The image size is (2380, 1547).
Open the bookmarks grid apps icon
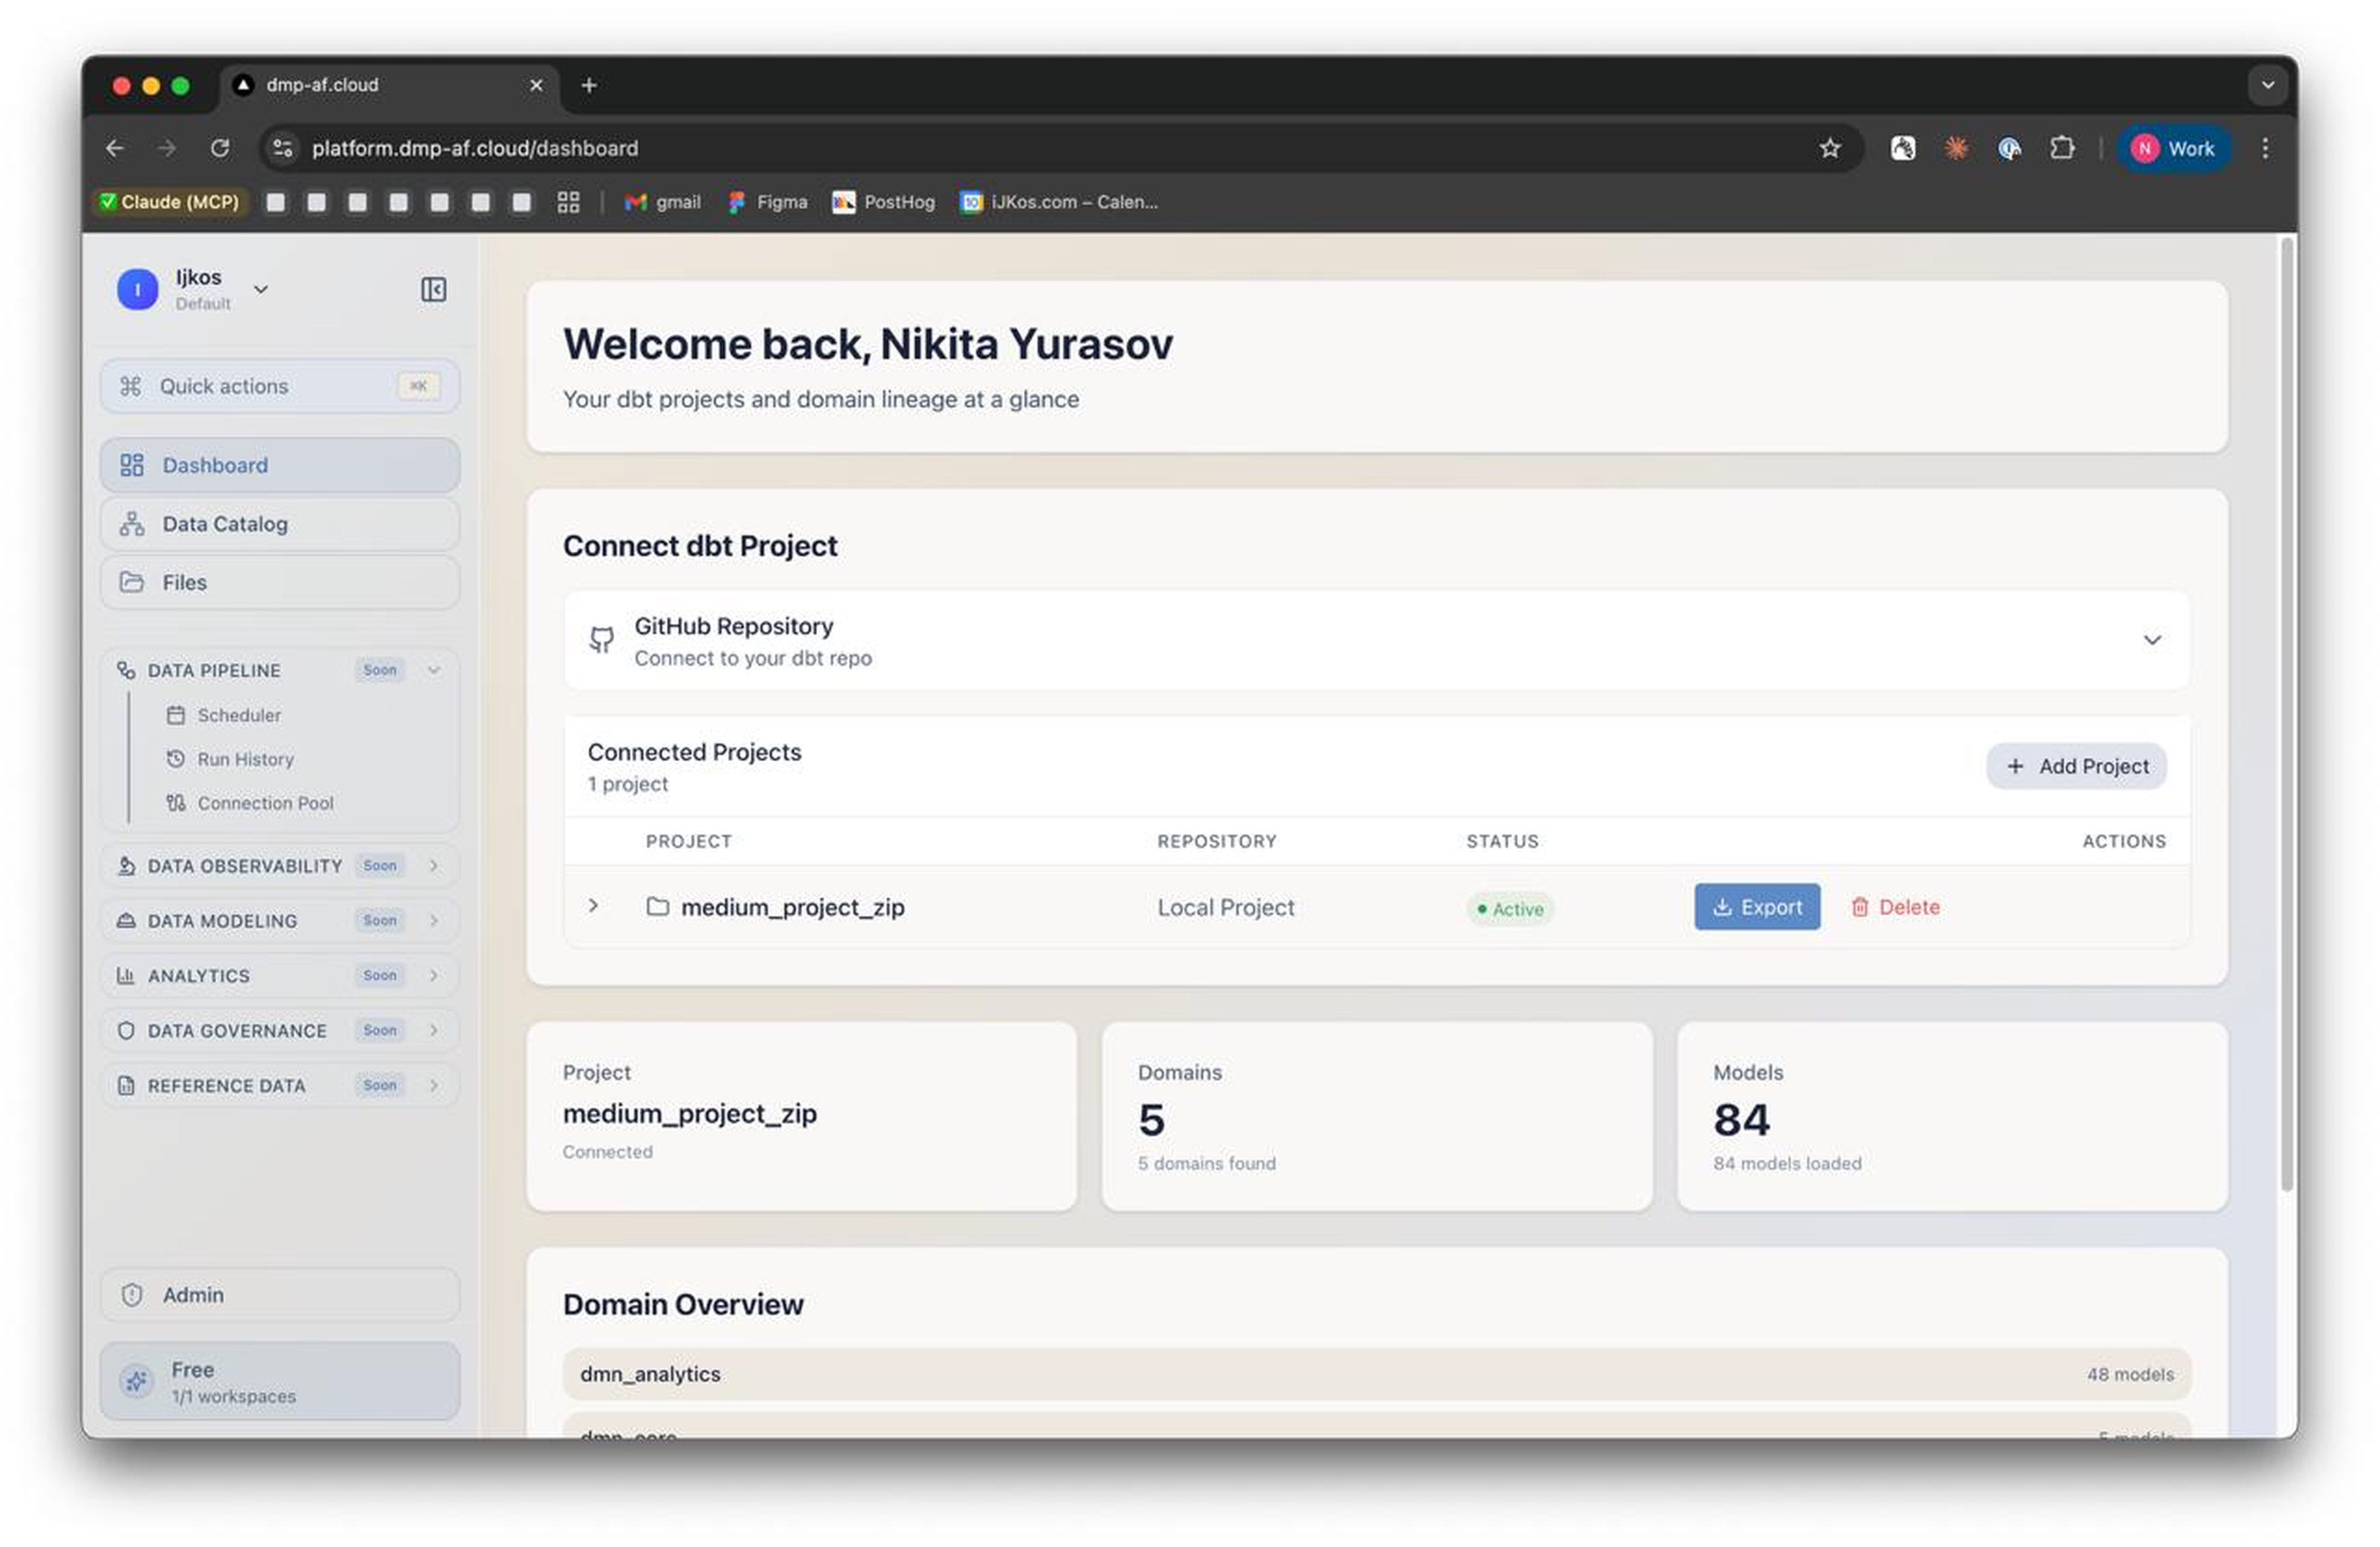pos(568,202)
